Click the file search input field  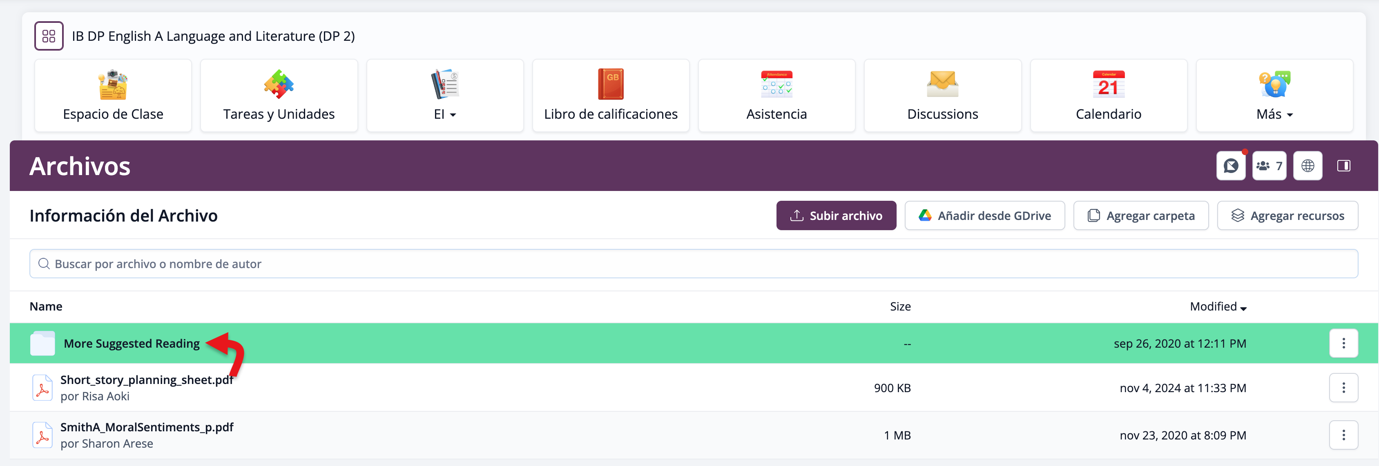[x=693, y=264]
